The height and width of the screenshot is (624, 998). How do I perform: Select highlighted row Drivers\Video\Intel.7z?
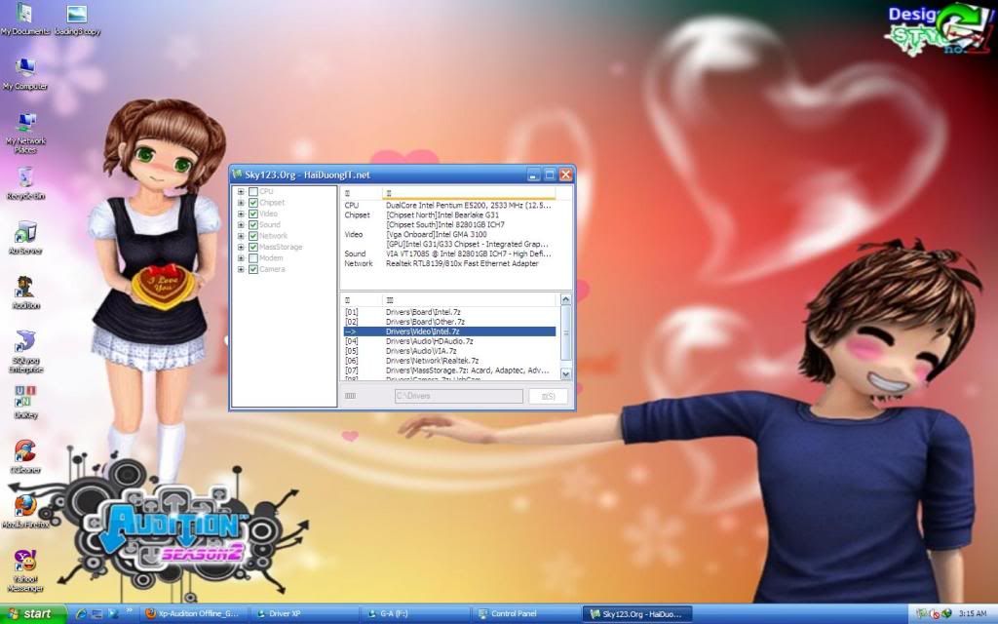coord(449,331)
